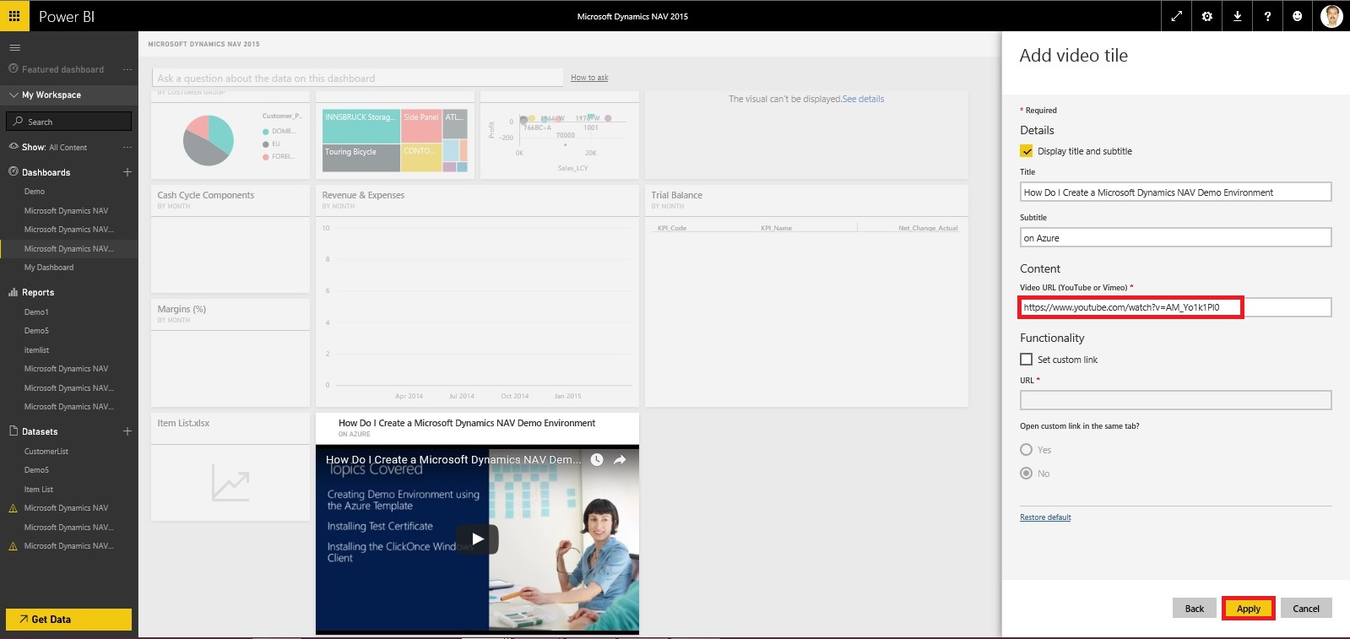
Task: Click the Restore default link
Action: pos(1045,517)
